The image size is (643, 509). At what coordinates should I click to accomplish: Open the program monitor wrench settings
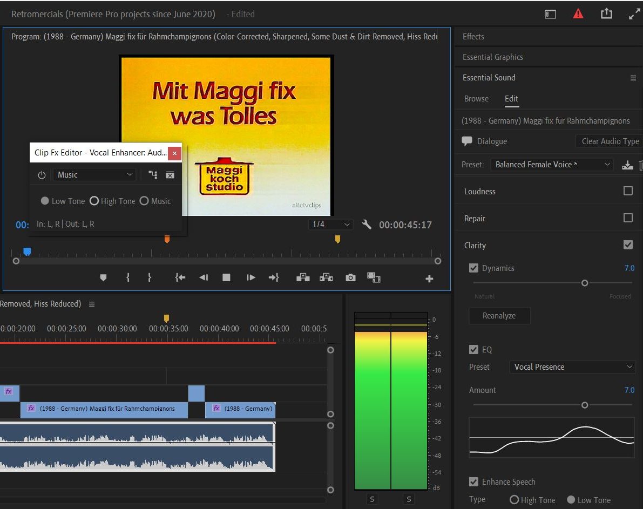click(366, 225)
